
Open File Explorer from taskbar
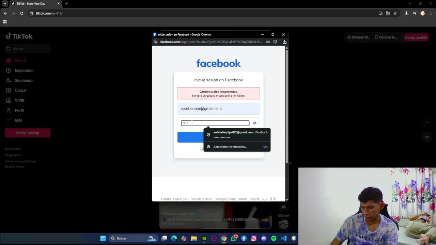pyautogui.click(x=194, y=239)
